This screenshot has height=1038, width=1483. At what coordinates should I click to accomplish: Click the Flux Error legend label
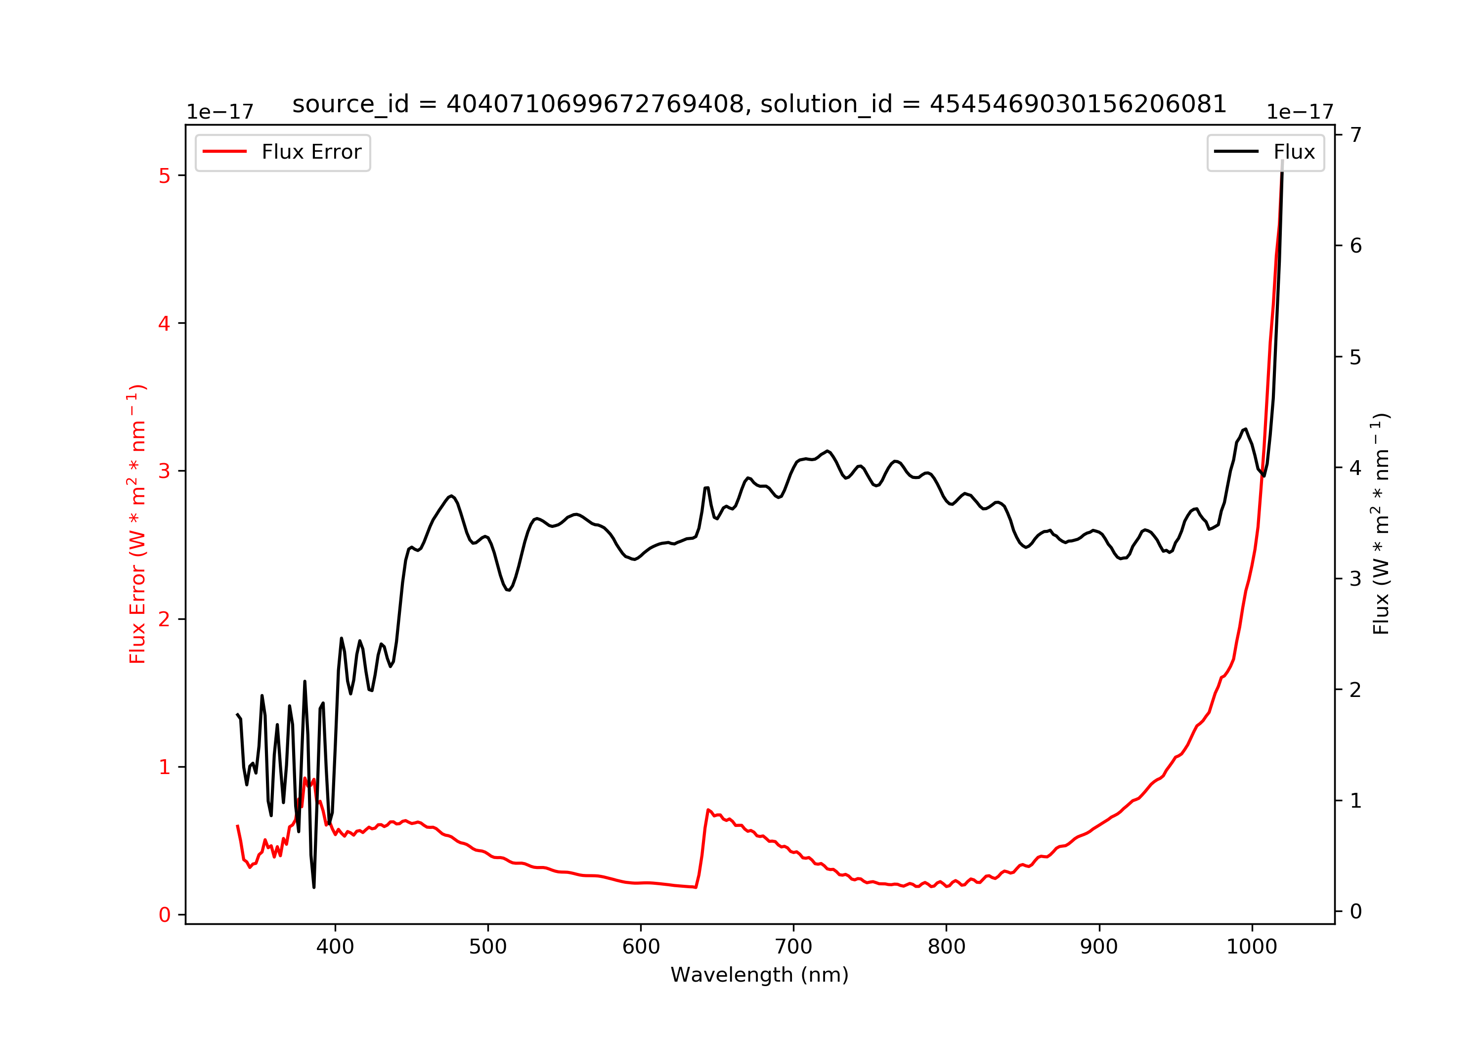point(311,152)
